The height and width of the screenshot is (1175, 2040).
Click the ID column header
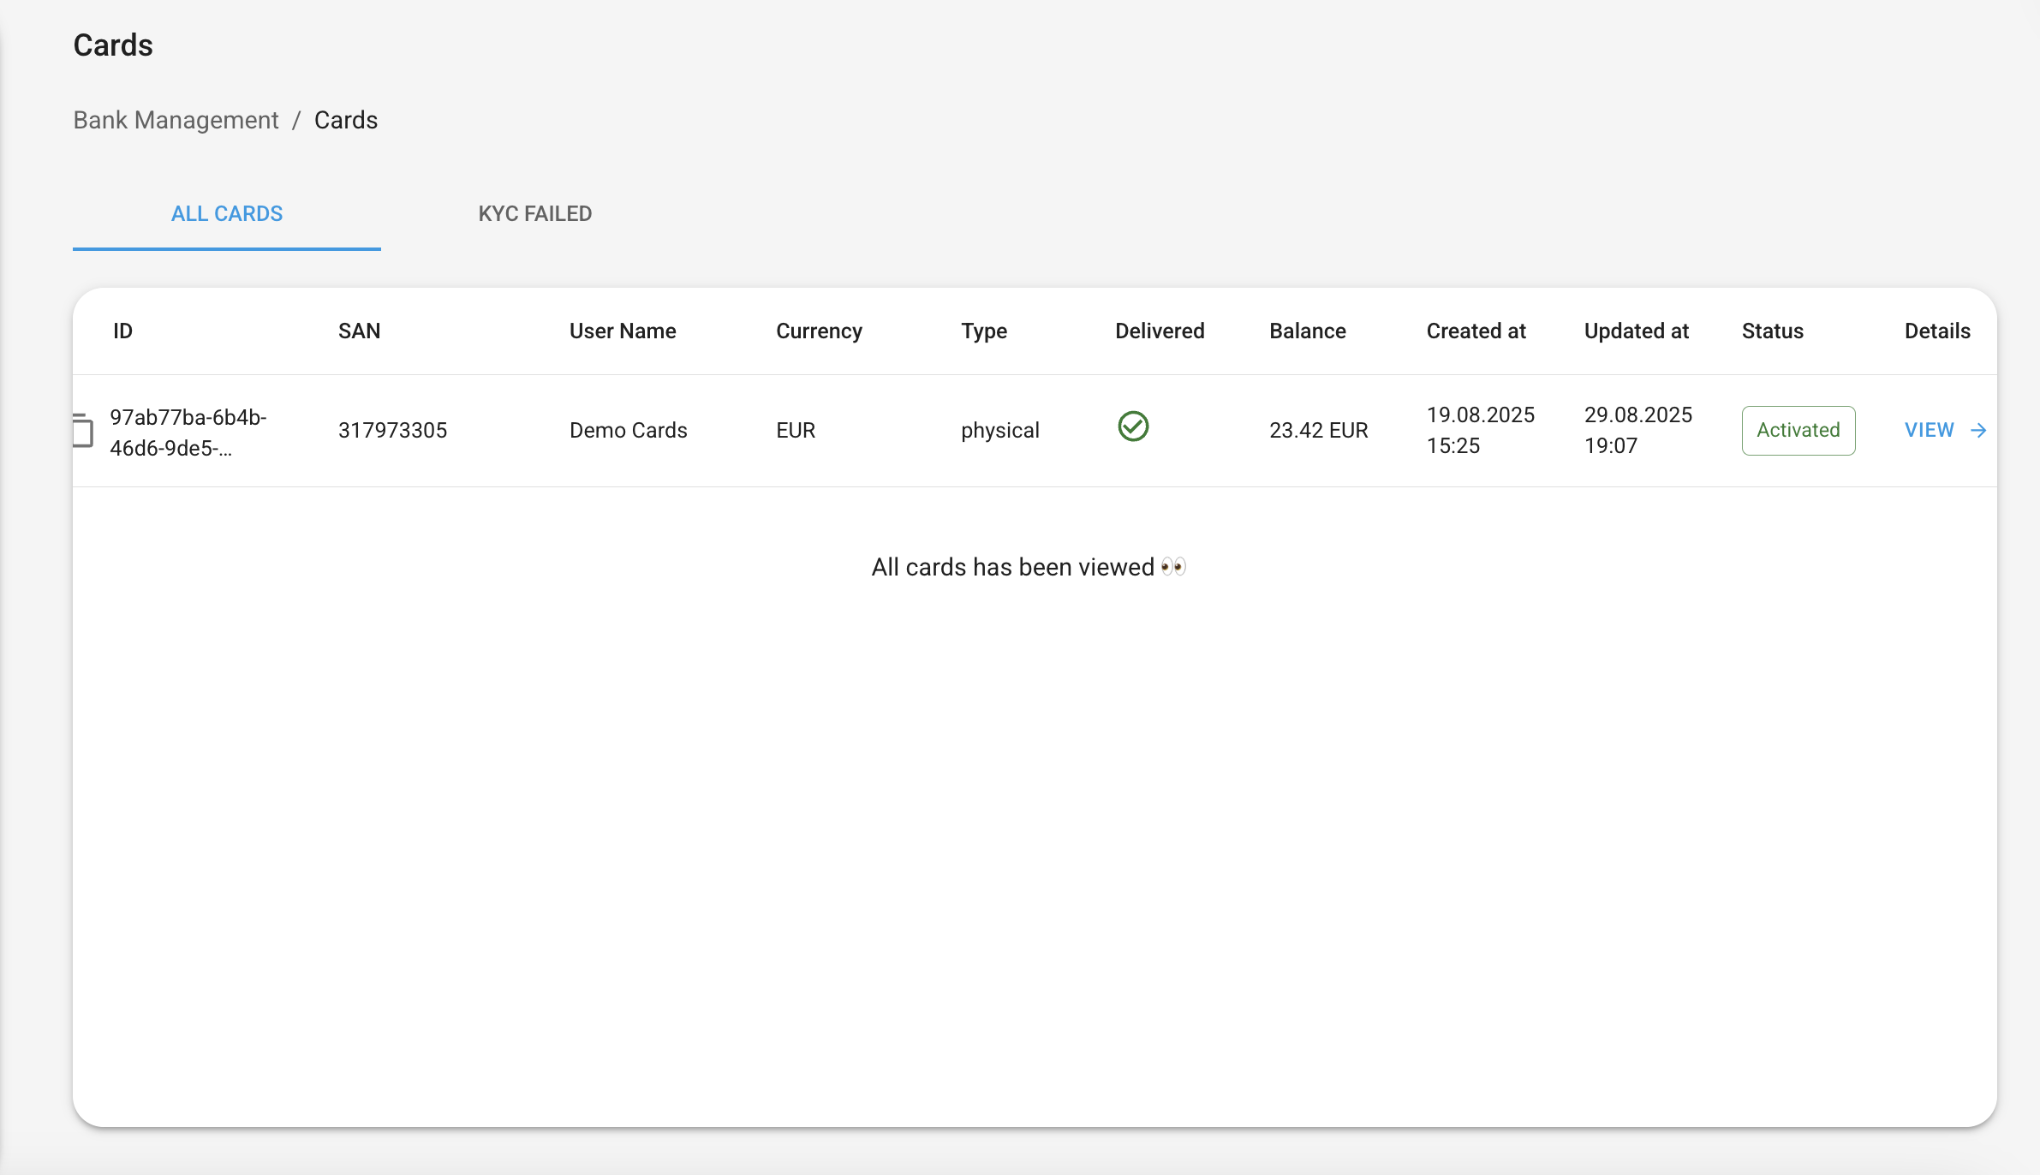click(122, 331)
